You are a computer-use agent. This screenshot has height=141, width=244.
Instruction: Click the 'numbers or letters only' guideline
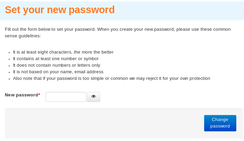coord(56,65)
